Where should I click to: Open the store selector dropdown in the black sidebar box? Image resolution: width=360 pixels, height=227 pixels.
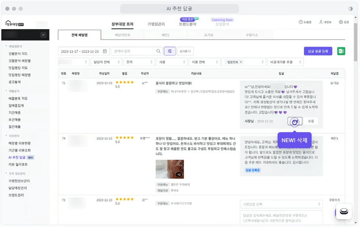(x=43, y=35)
